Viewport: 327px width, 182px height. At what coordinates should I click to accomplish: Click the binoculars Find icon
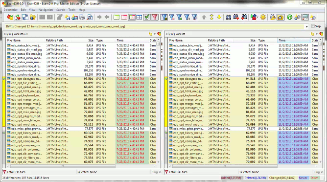[x=229, y=17]
